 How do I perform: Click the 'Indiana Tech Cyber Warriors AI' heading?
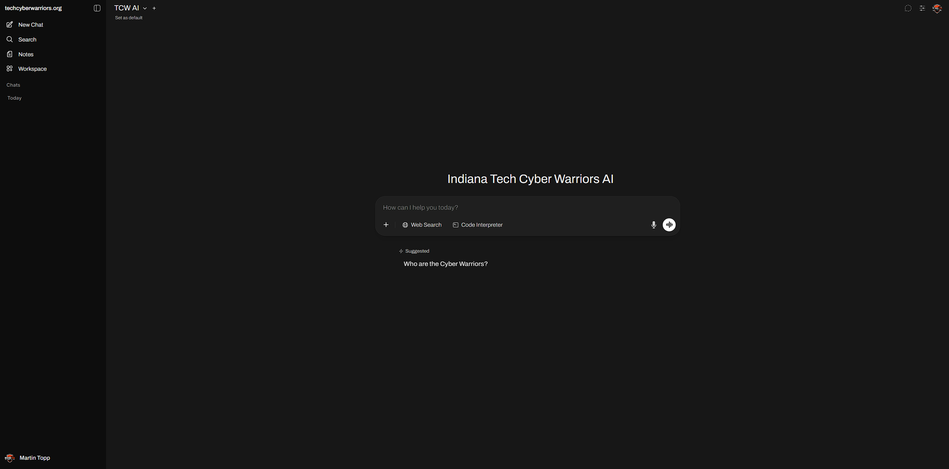click(530, 179)
